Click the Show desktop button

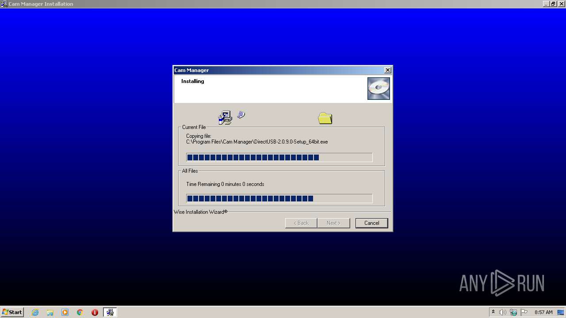[x=561, y=312]
